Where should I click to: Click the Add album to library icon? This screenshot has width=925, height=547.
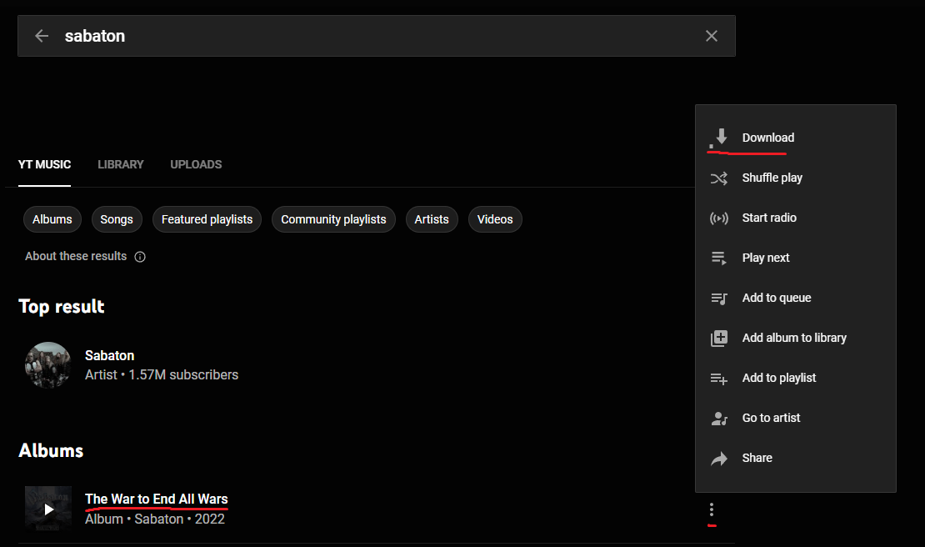coord(718,338)
